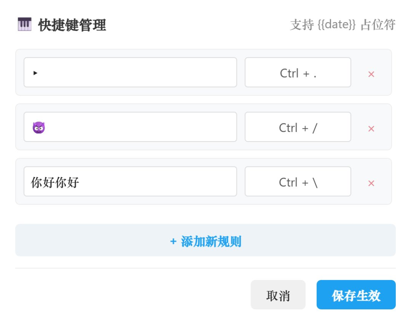This screenshot has width=411, height=325.
Task: Click the small black triangle symbol
Action: pyautogui.click(x=35, y=73)
